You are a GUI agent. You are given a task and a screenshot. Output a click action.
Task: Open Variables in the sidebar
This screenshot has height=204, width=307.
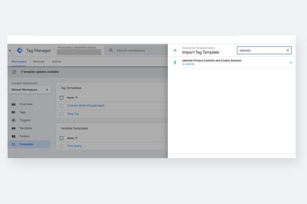pyautogui.click(x=26, y=128)
